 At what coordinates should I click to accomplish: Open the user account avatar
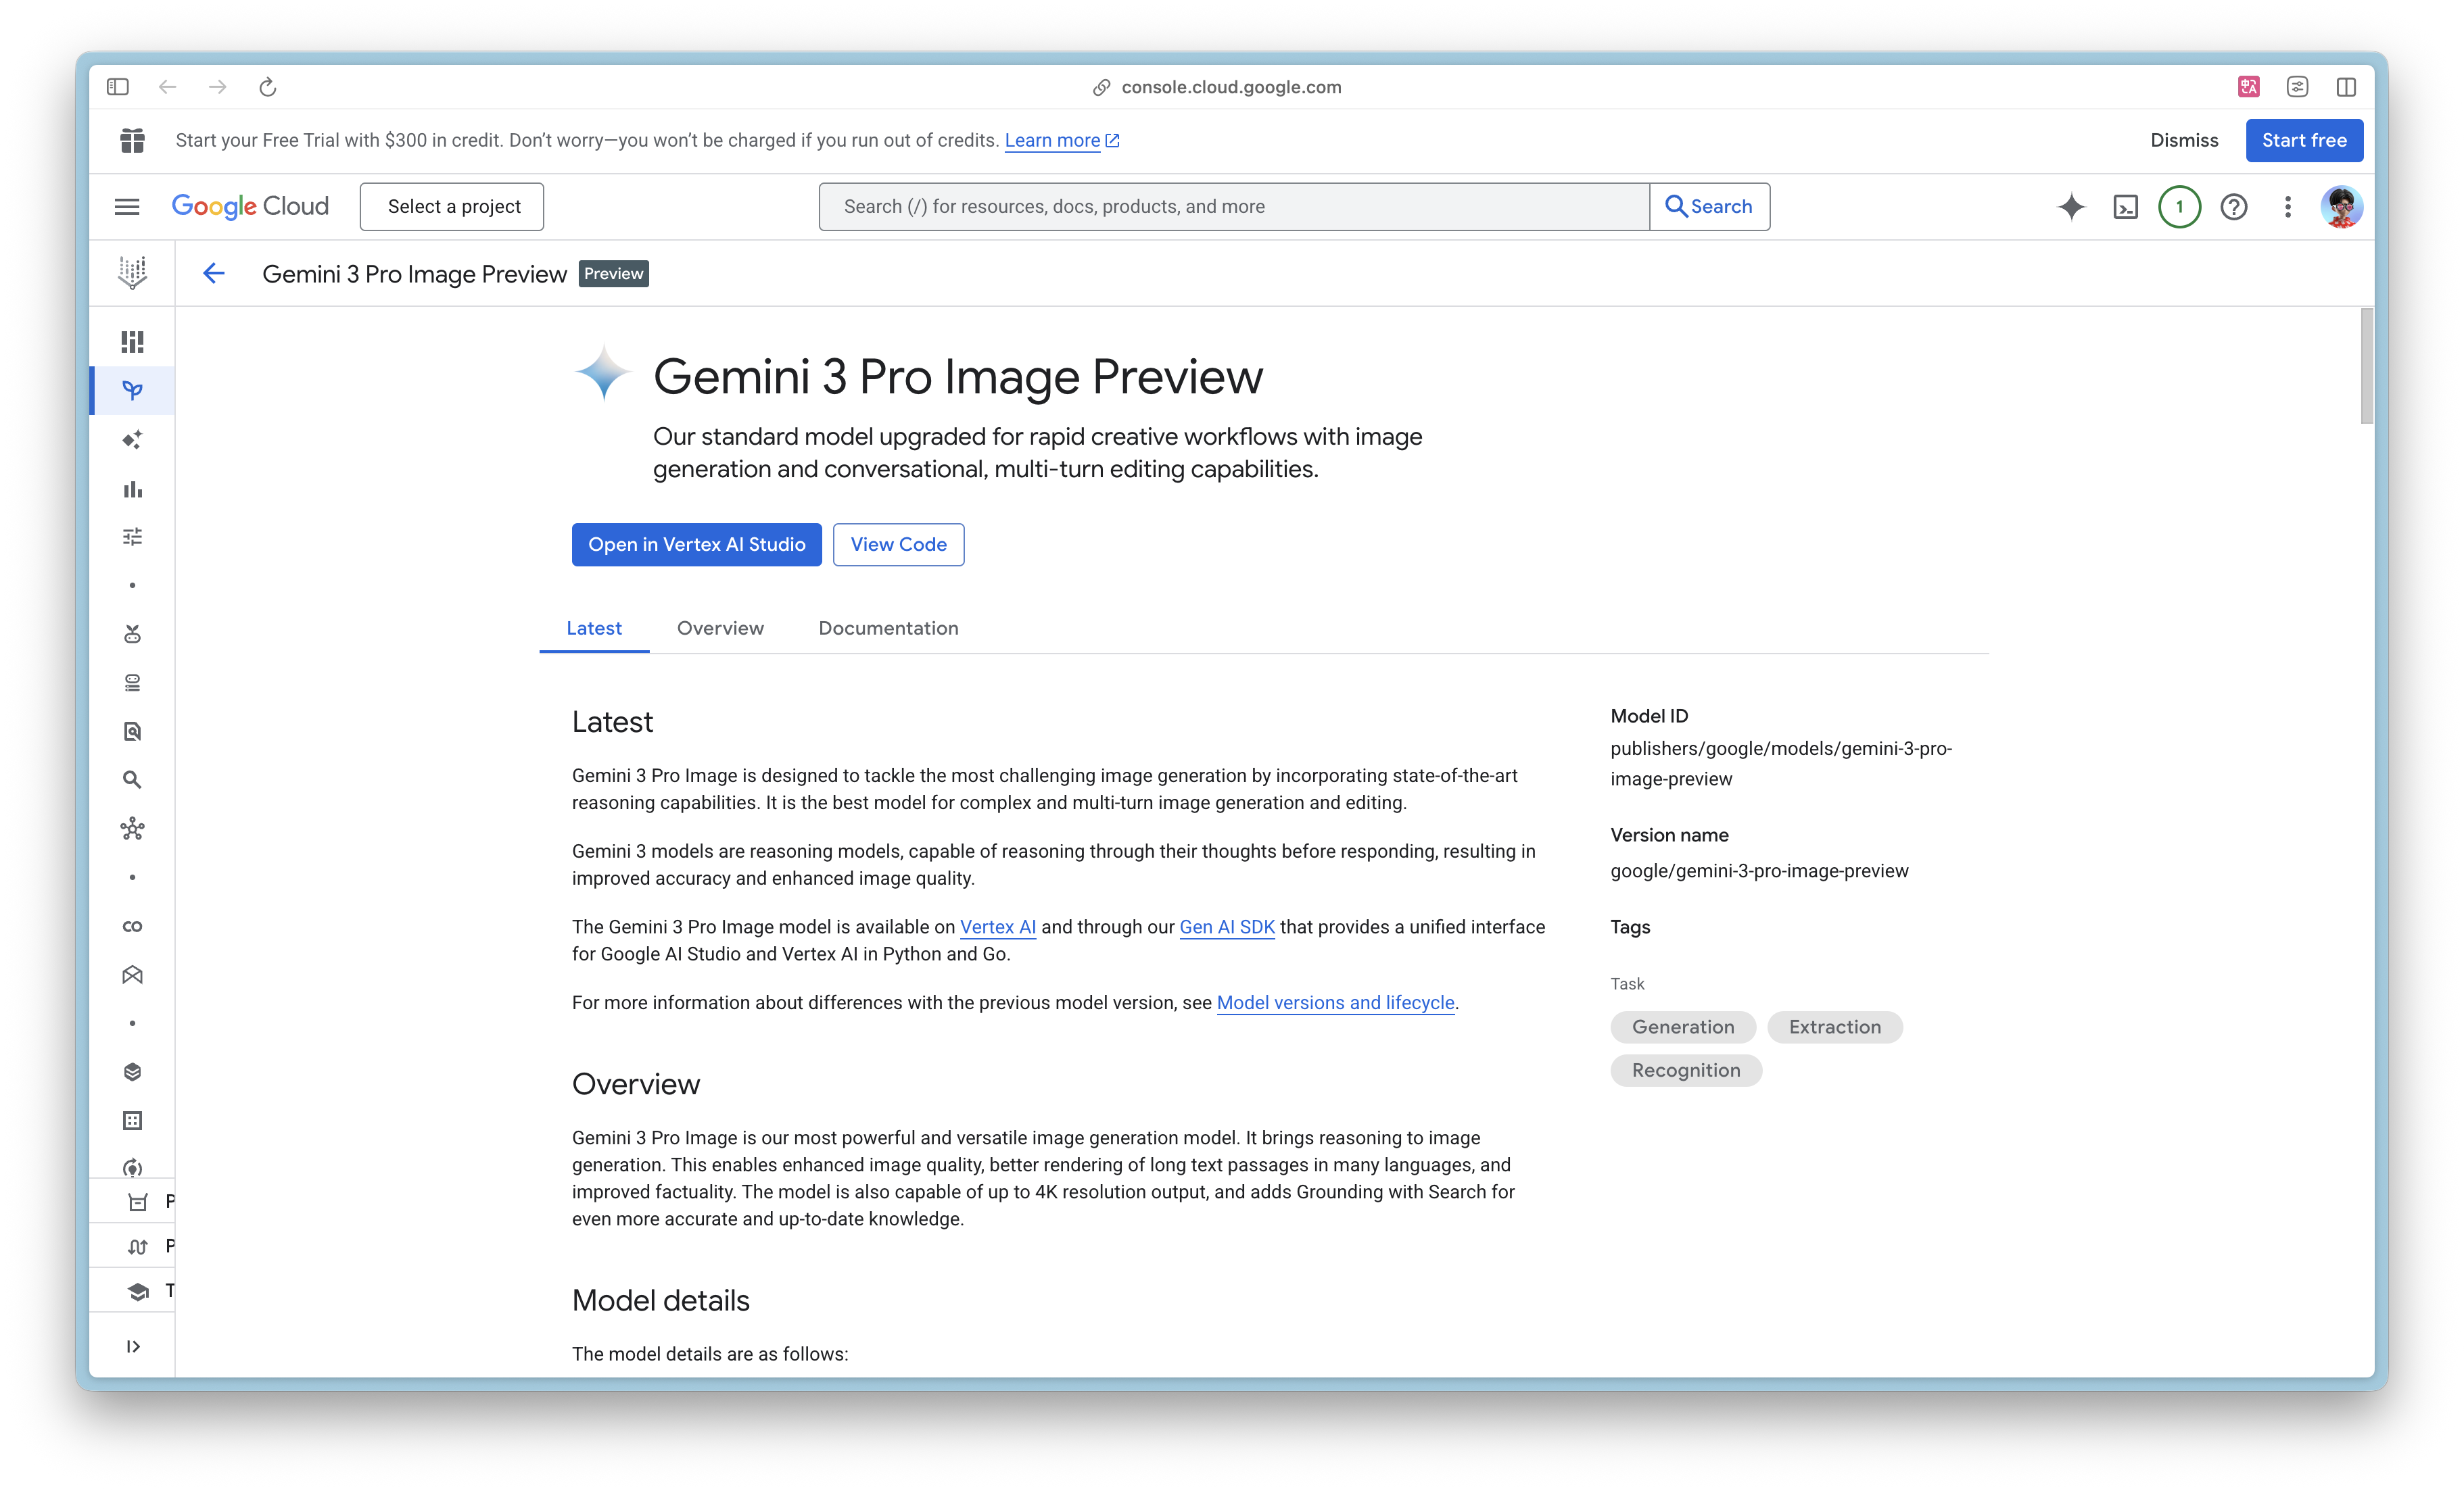[x=2341, y=207]
